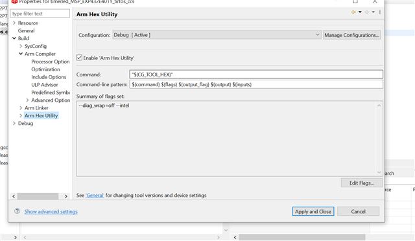Select Optimization tree item
This screenshot has width=415, height=241.
pos(45,69)
